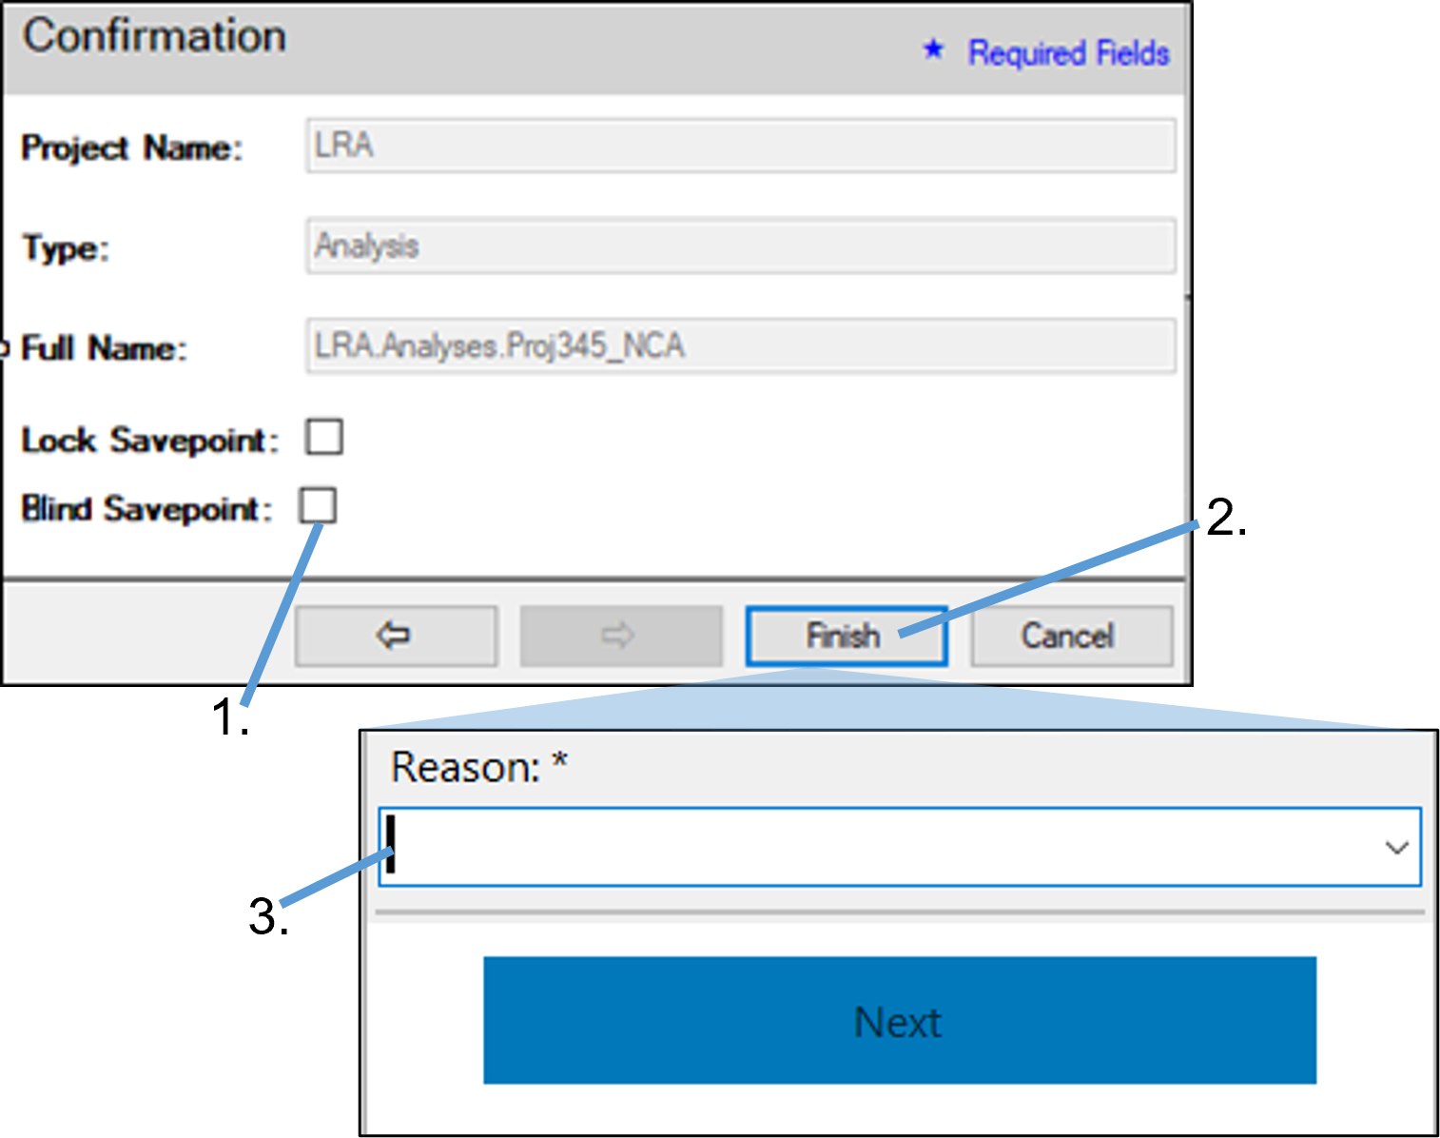The width and height of the screenshot is (1440, 1138).
Task: Click the back arrow button
Action: pos(396,636)
